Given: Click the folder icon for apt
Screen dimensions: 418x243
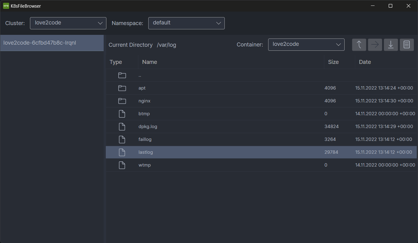Looking at the screenshot, I should point(122,88).
